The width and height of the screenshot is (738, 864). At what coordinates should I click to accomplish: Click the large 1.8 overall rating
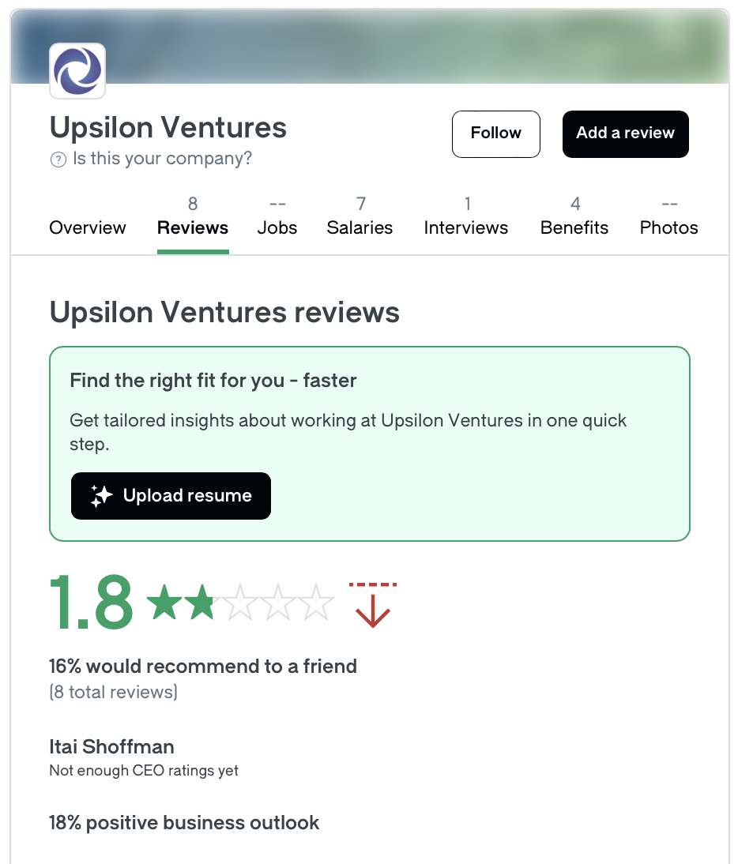[x=92, y=602]
